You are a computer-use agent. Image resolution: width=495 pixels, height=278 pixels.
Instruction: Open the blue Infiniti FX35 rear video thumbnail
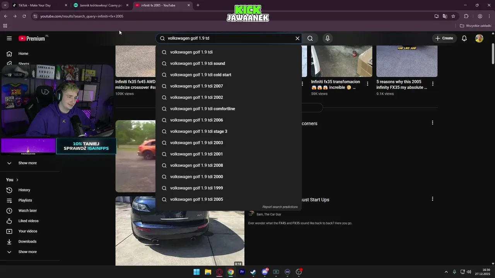pyautogui.click(x=180, y=232)
